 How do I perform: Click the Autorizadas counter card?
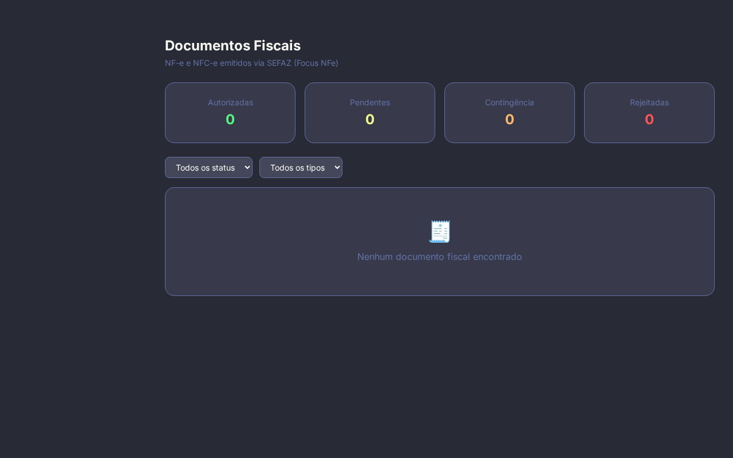click(230, 113)
